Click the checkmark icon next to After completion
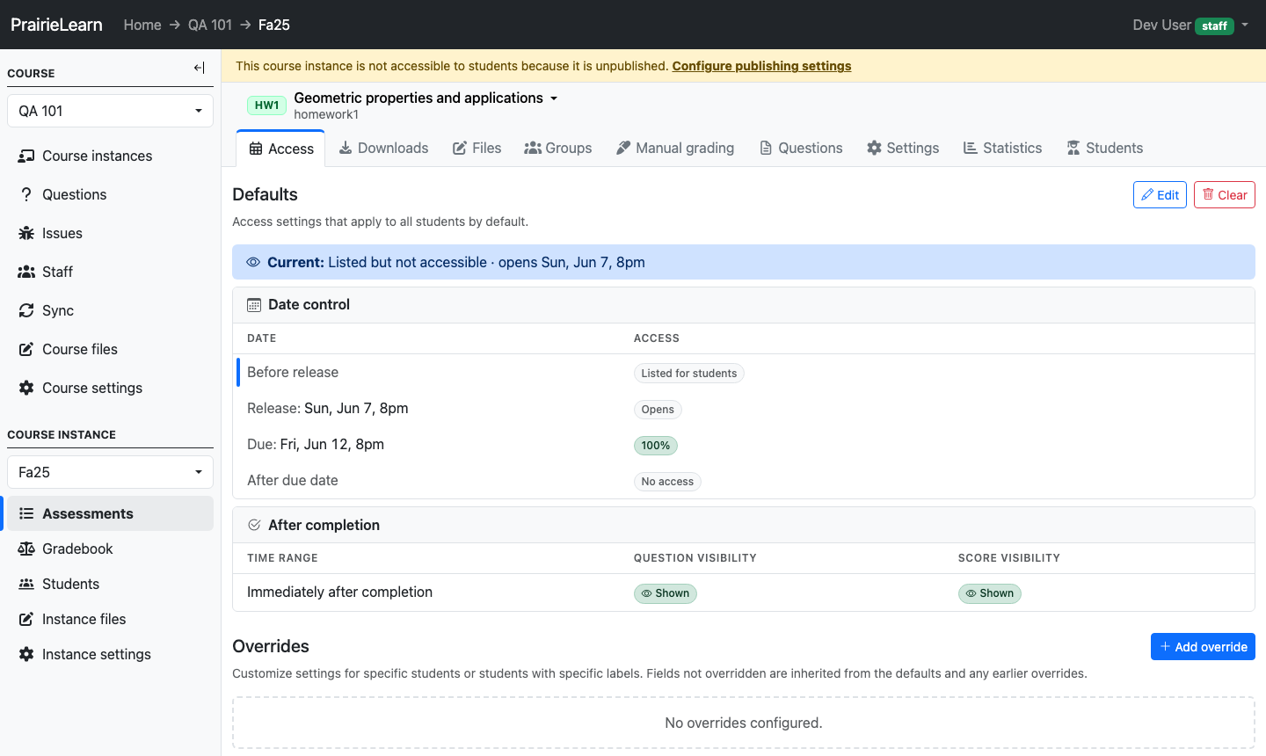Image resolution: width=1266 pixels, height=756 pixels. 254,525
